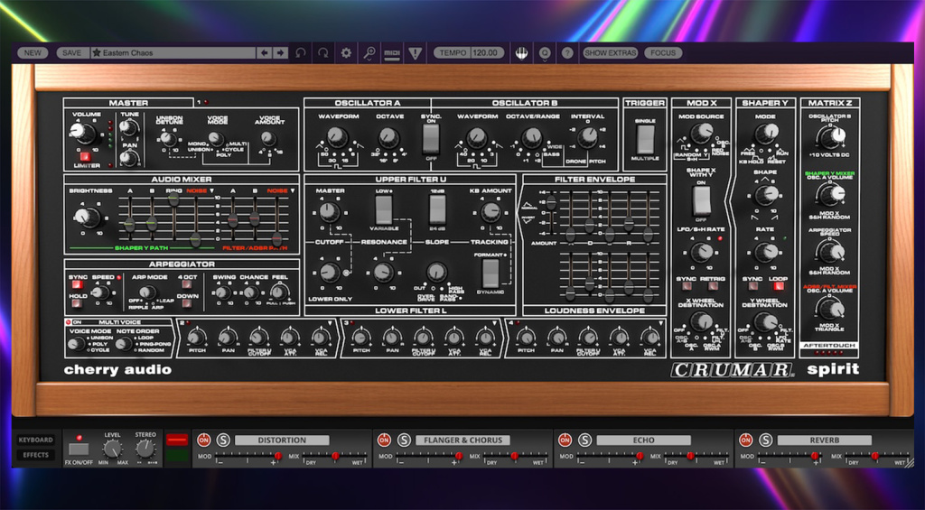925x510 pixels.
Task: Switch to the Effects tab
Action: click(x=36, y=455)
